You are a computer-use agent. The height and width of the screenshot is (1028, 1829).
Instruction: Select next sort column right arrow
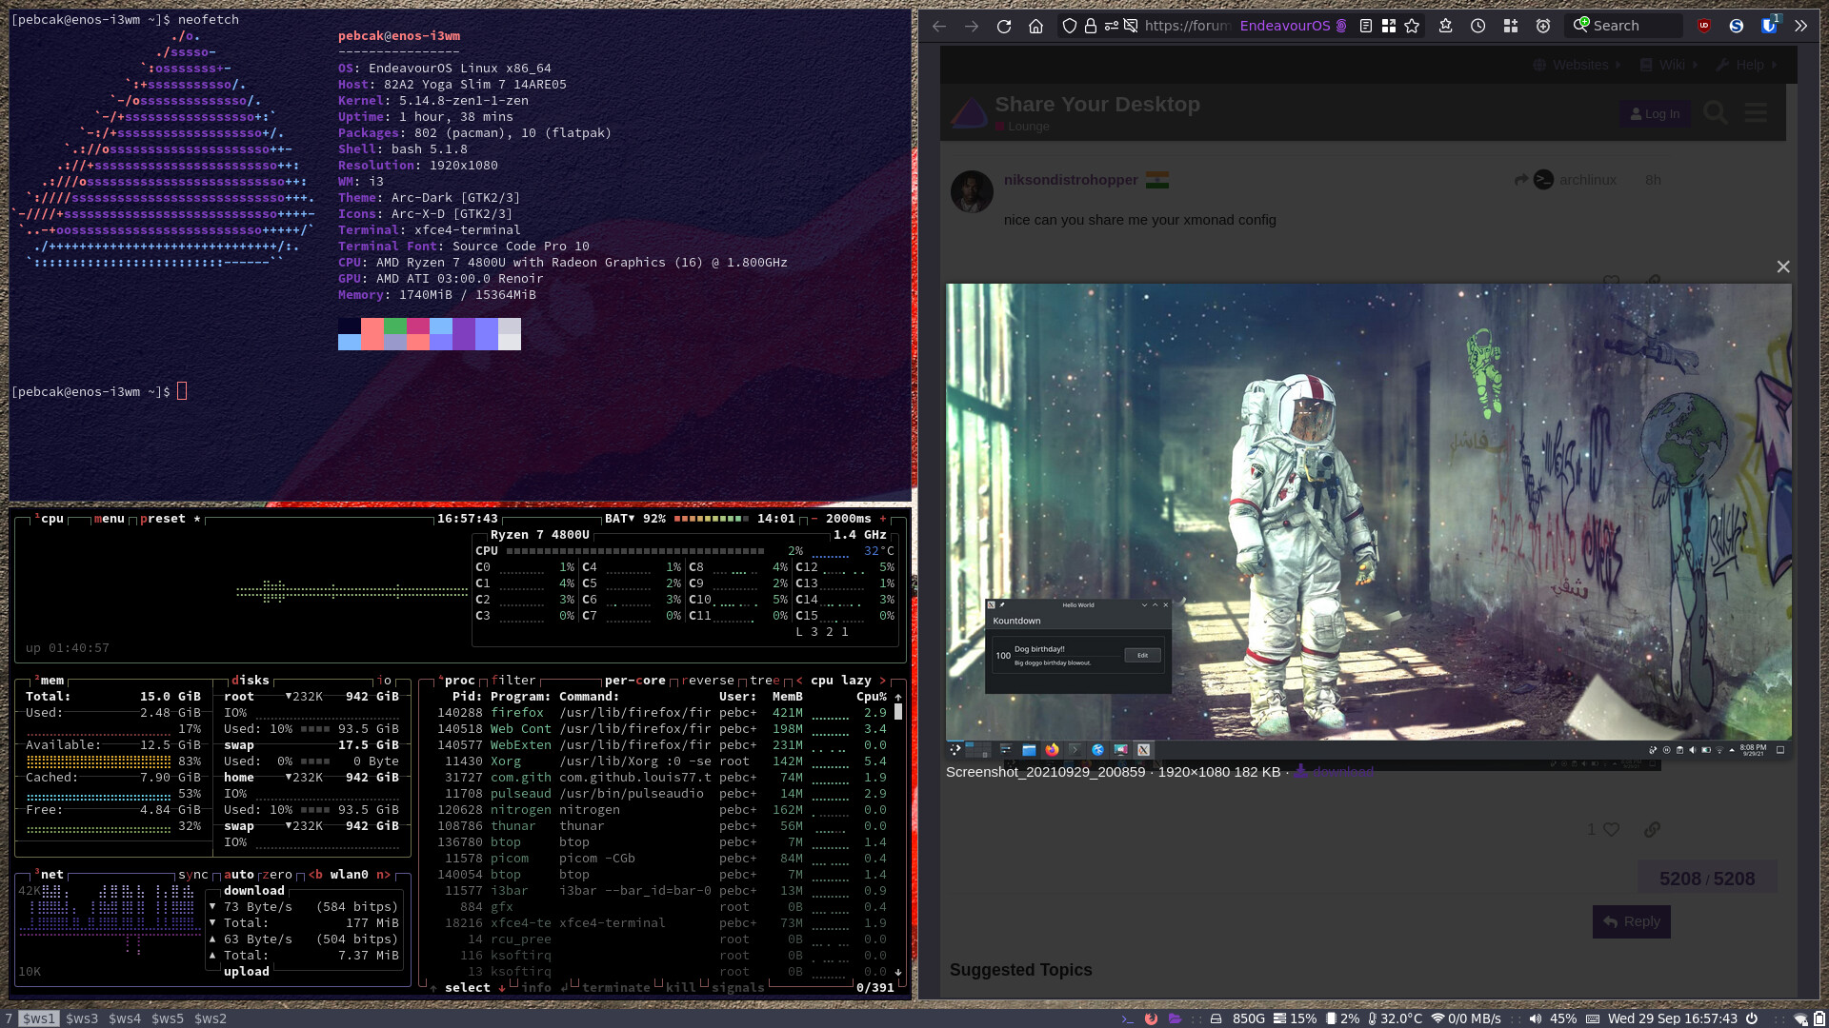click(x=883, y=681)
